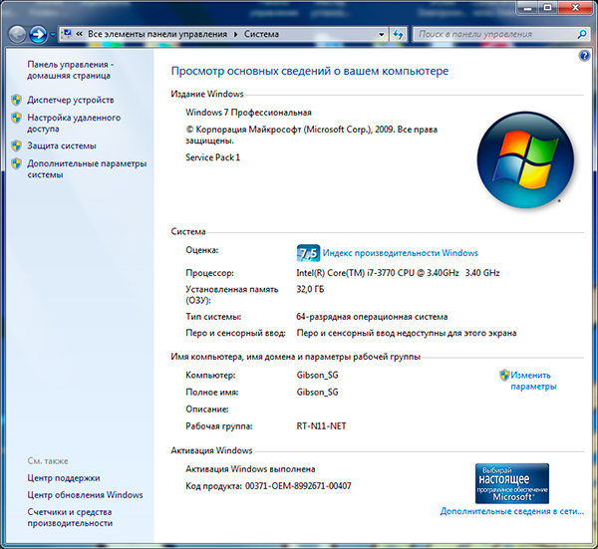598x549 pixels.
Task: Click the 'Service Pack 1' text
Action: [213, 157]
